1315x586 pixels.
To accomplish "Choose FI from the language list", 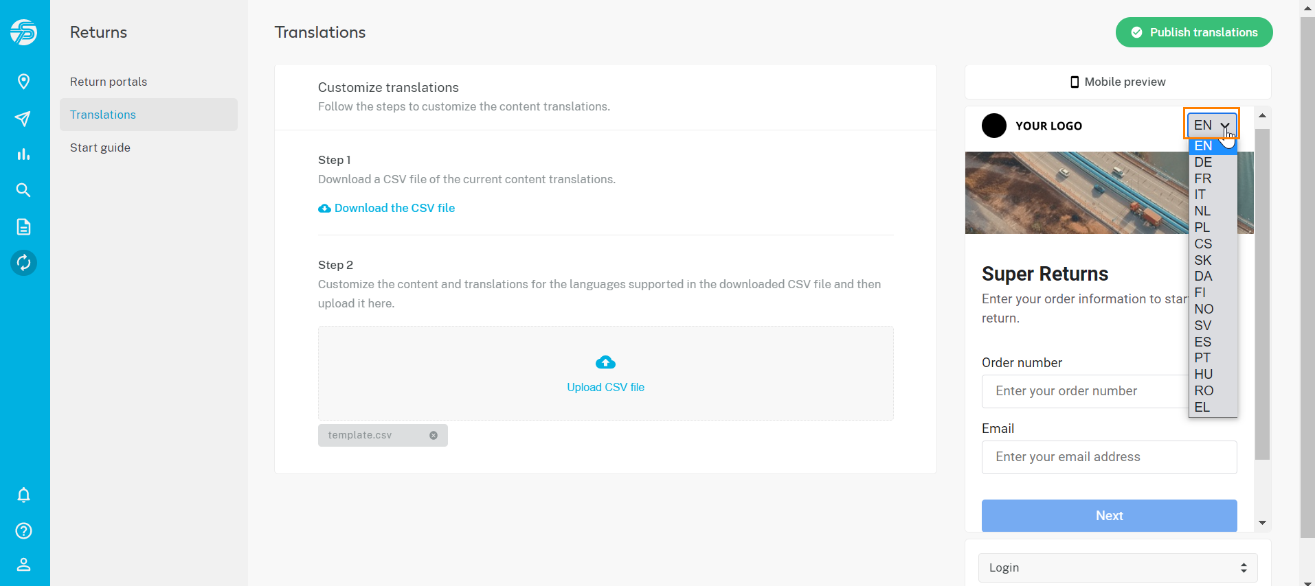I will 1213,293.
